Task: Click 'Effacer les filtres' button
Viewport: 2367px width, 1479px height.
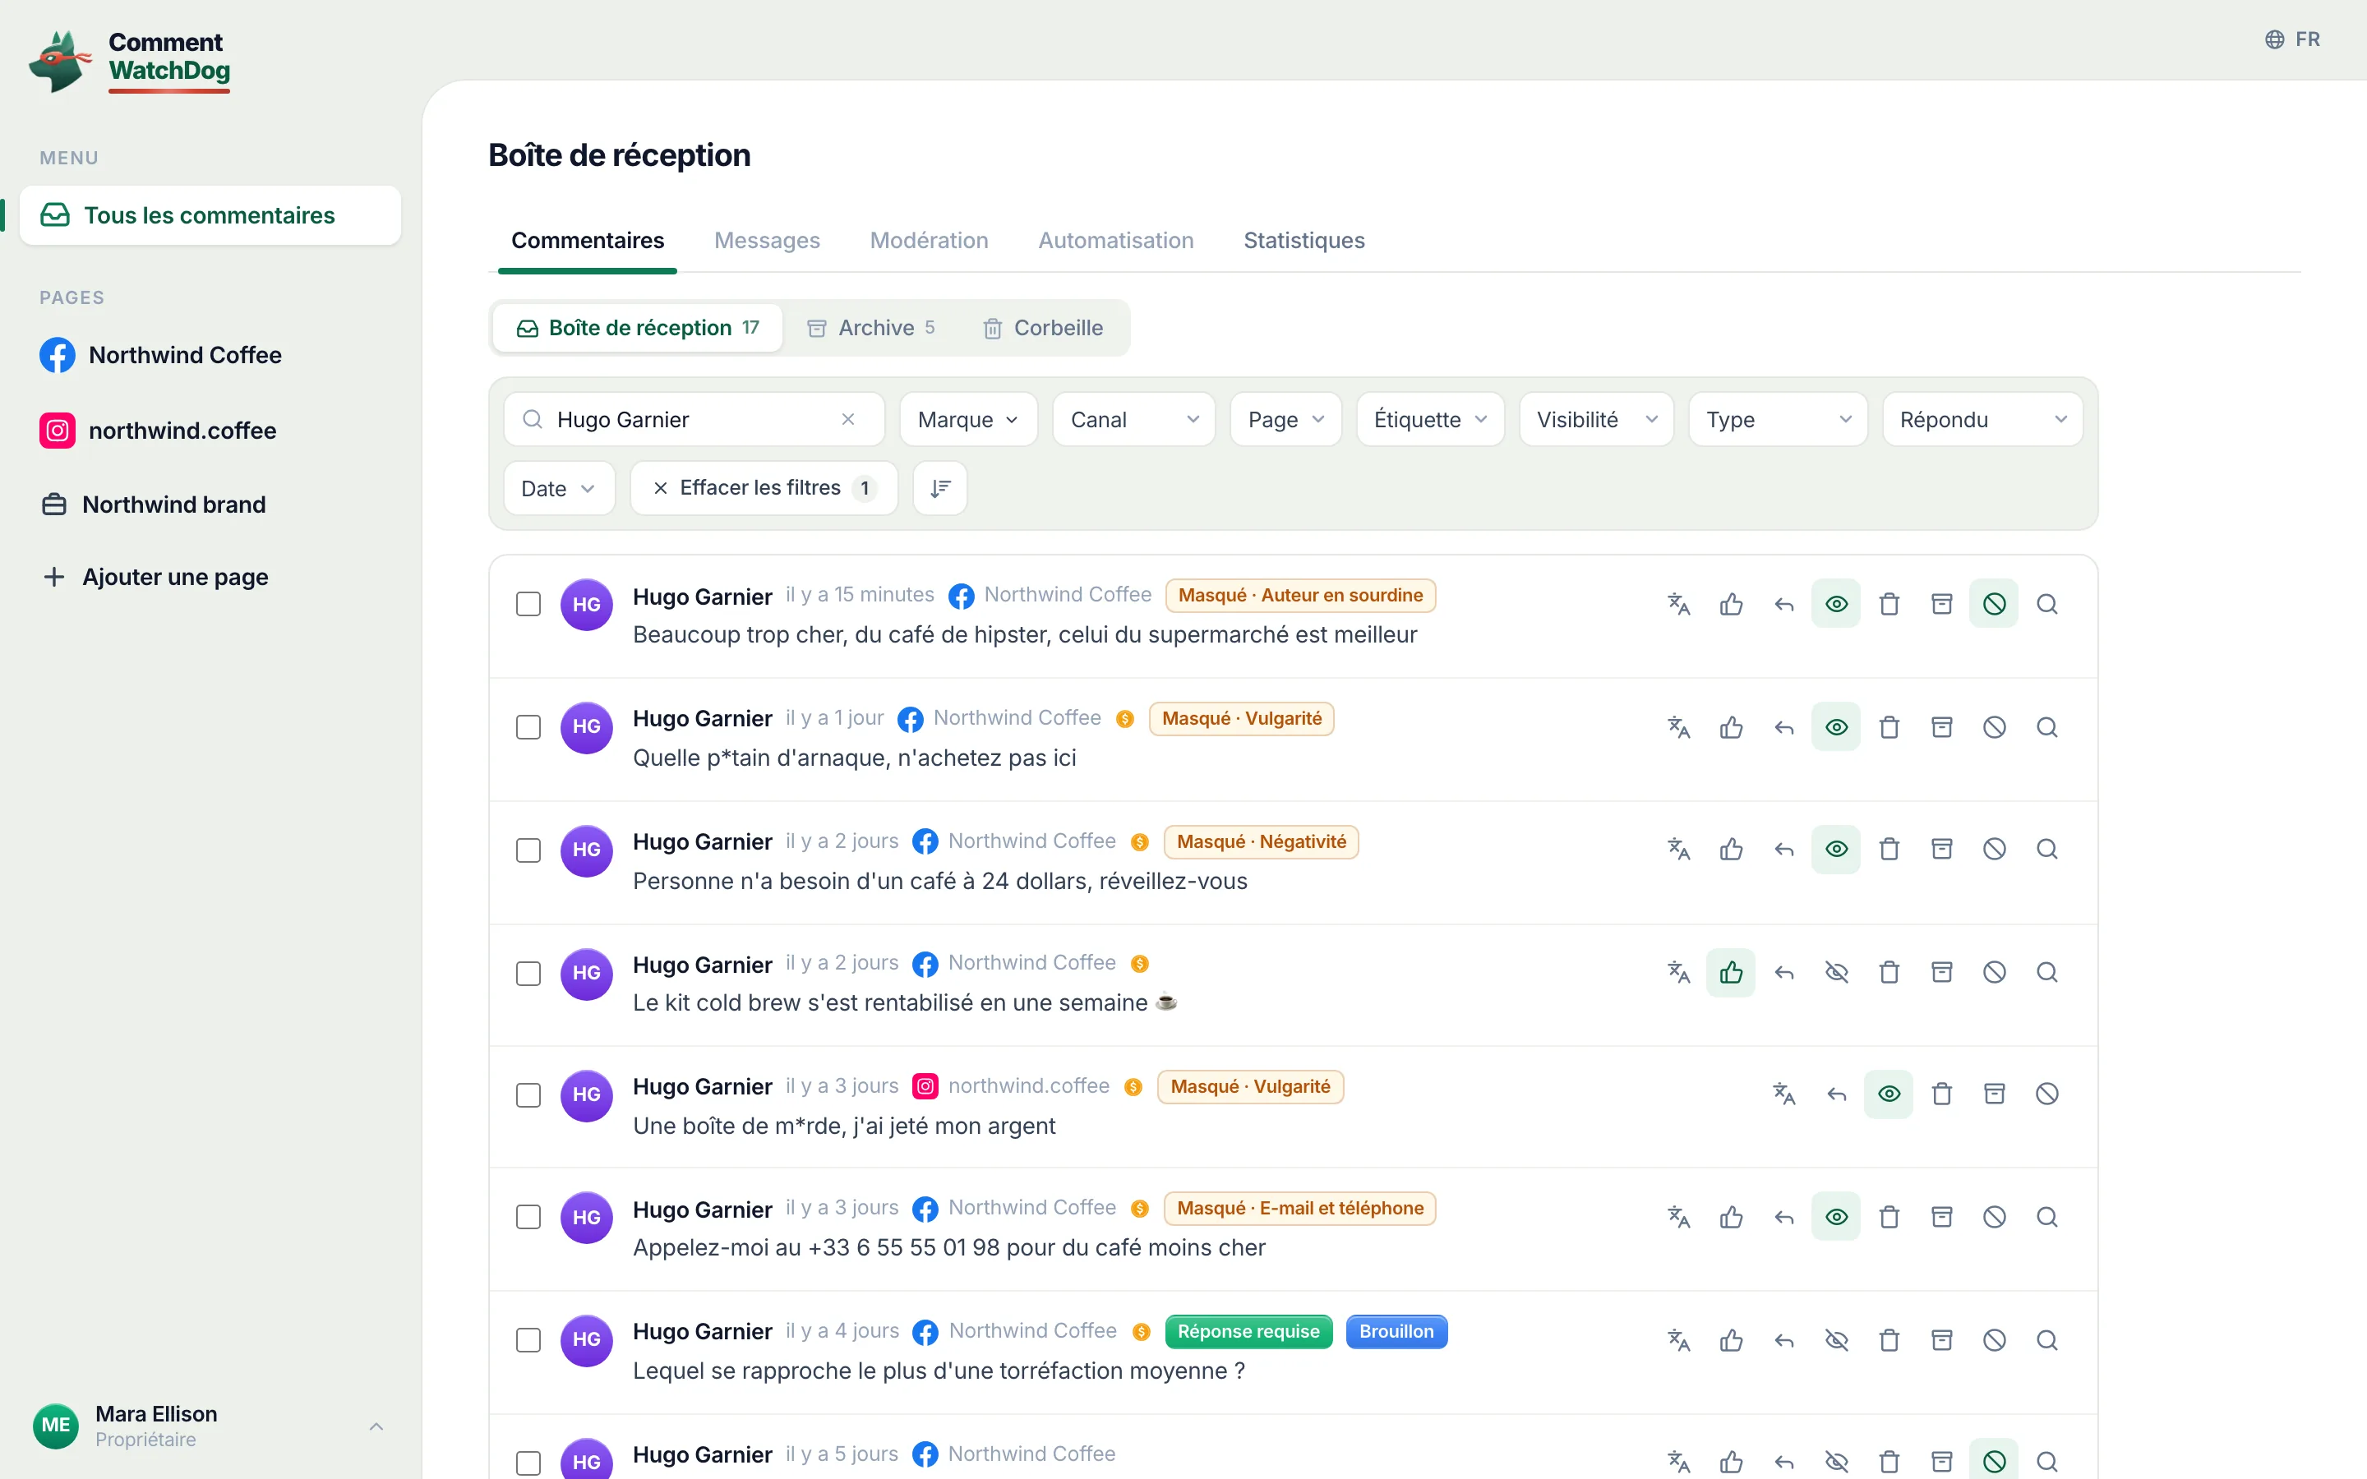Action: (764, 488)
